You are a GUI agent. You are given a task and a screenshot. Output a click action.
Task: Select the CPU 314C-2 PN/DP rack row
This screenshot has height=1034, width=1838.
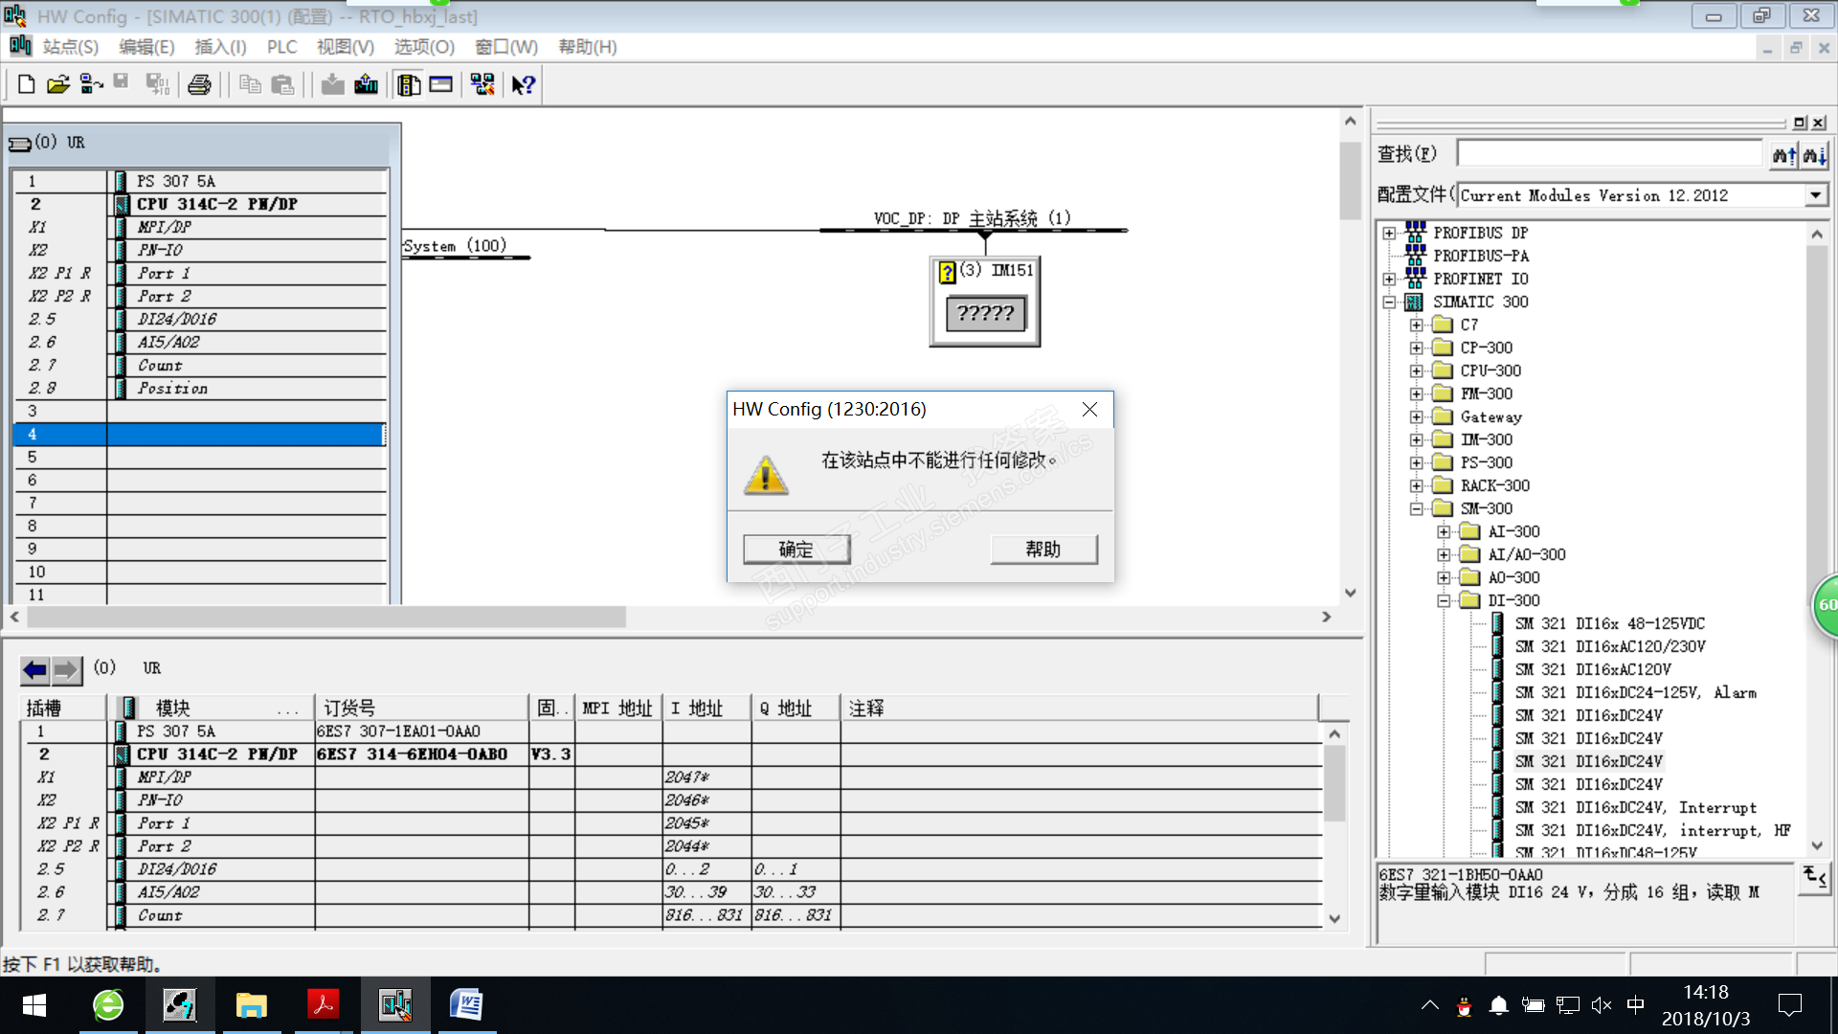(x=217, y=204)
